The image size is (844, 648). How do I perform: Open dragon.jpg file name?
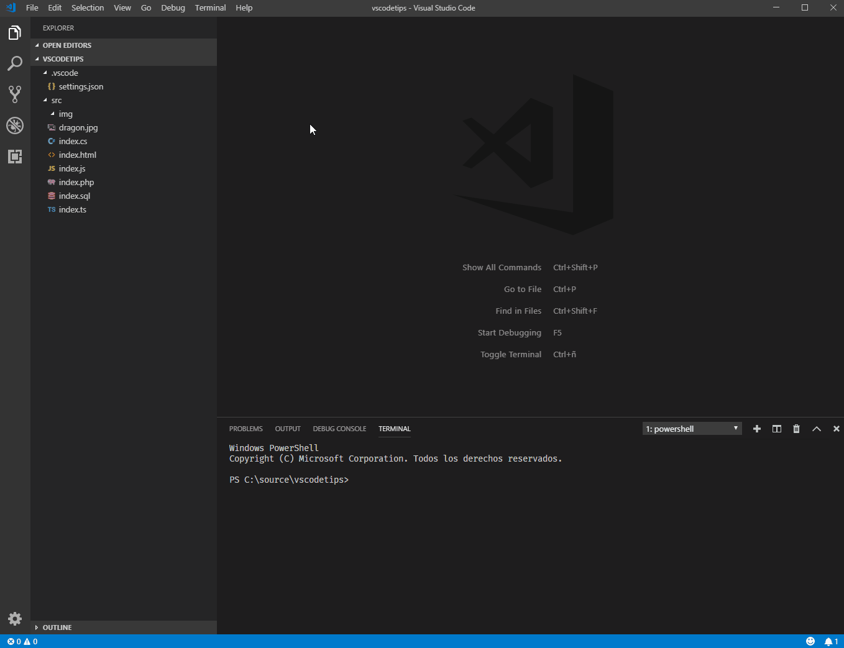click(78, 127)
